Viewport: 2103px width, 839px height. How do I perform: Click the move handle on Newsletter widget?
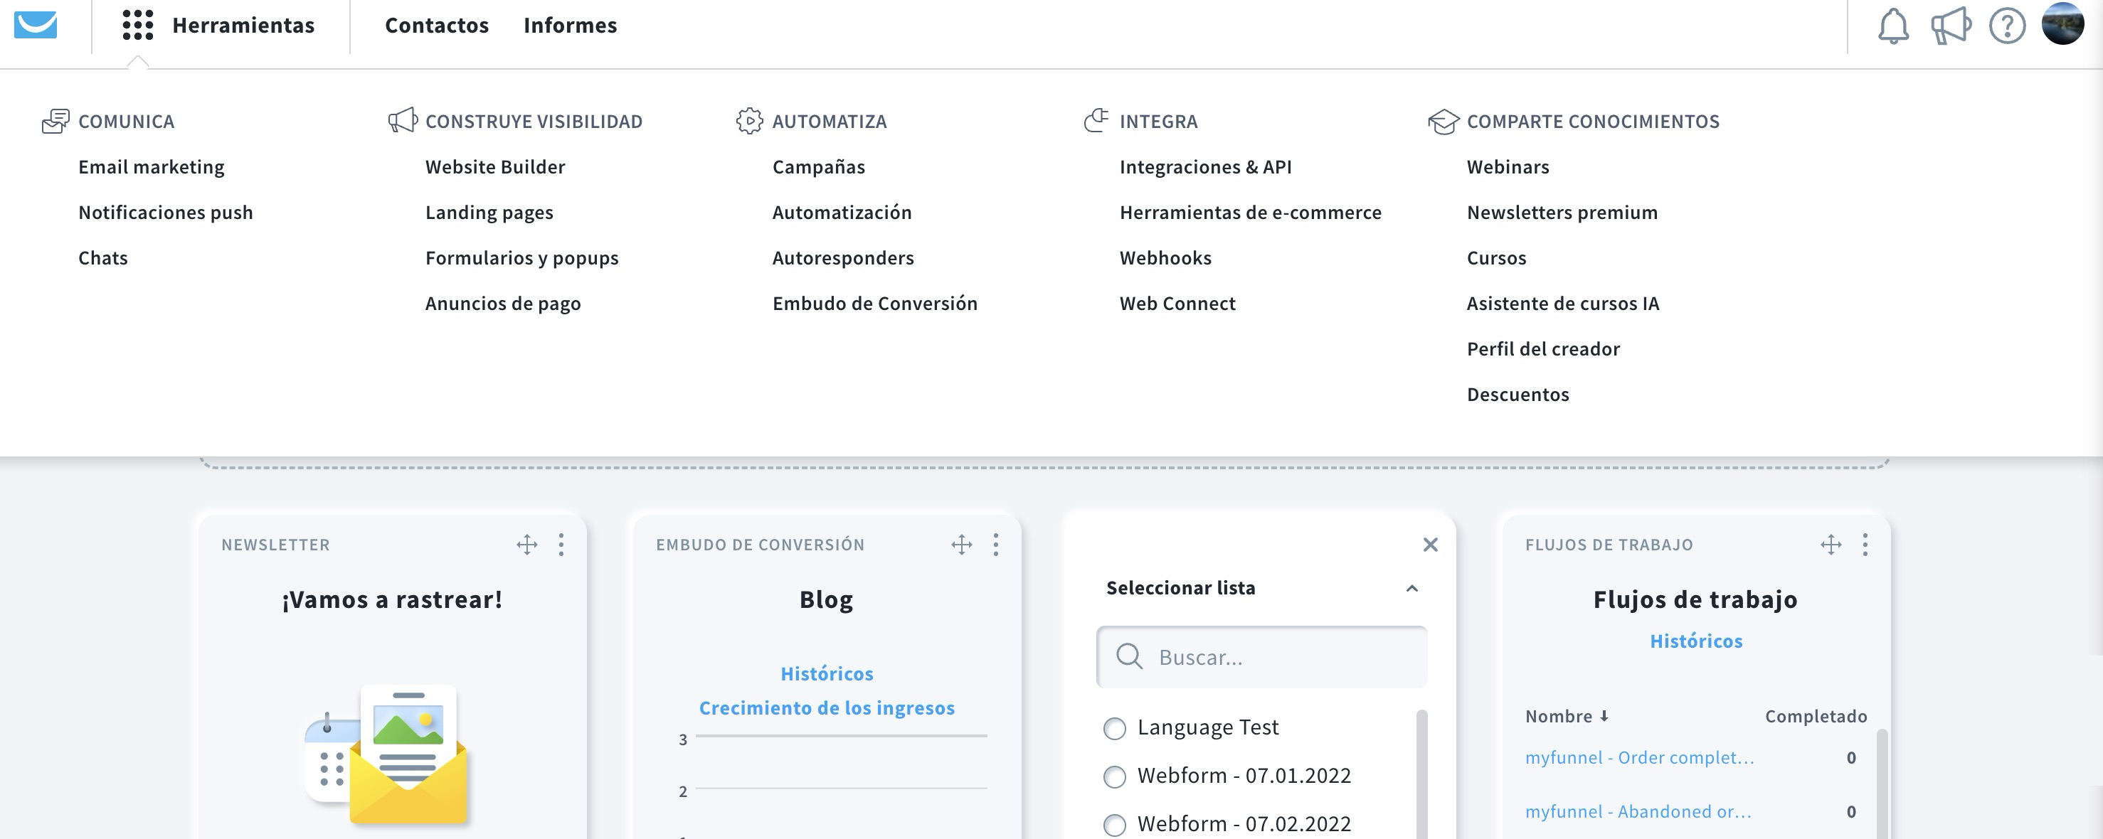pos(527,545)
